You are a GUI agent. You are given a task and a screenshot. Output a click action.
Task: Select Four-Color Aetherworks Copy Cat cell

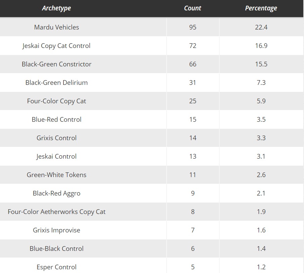pyautogui.click(x=56, y=212)
